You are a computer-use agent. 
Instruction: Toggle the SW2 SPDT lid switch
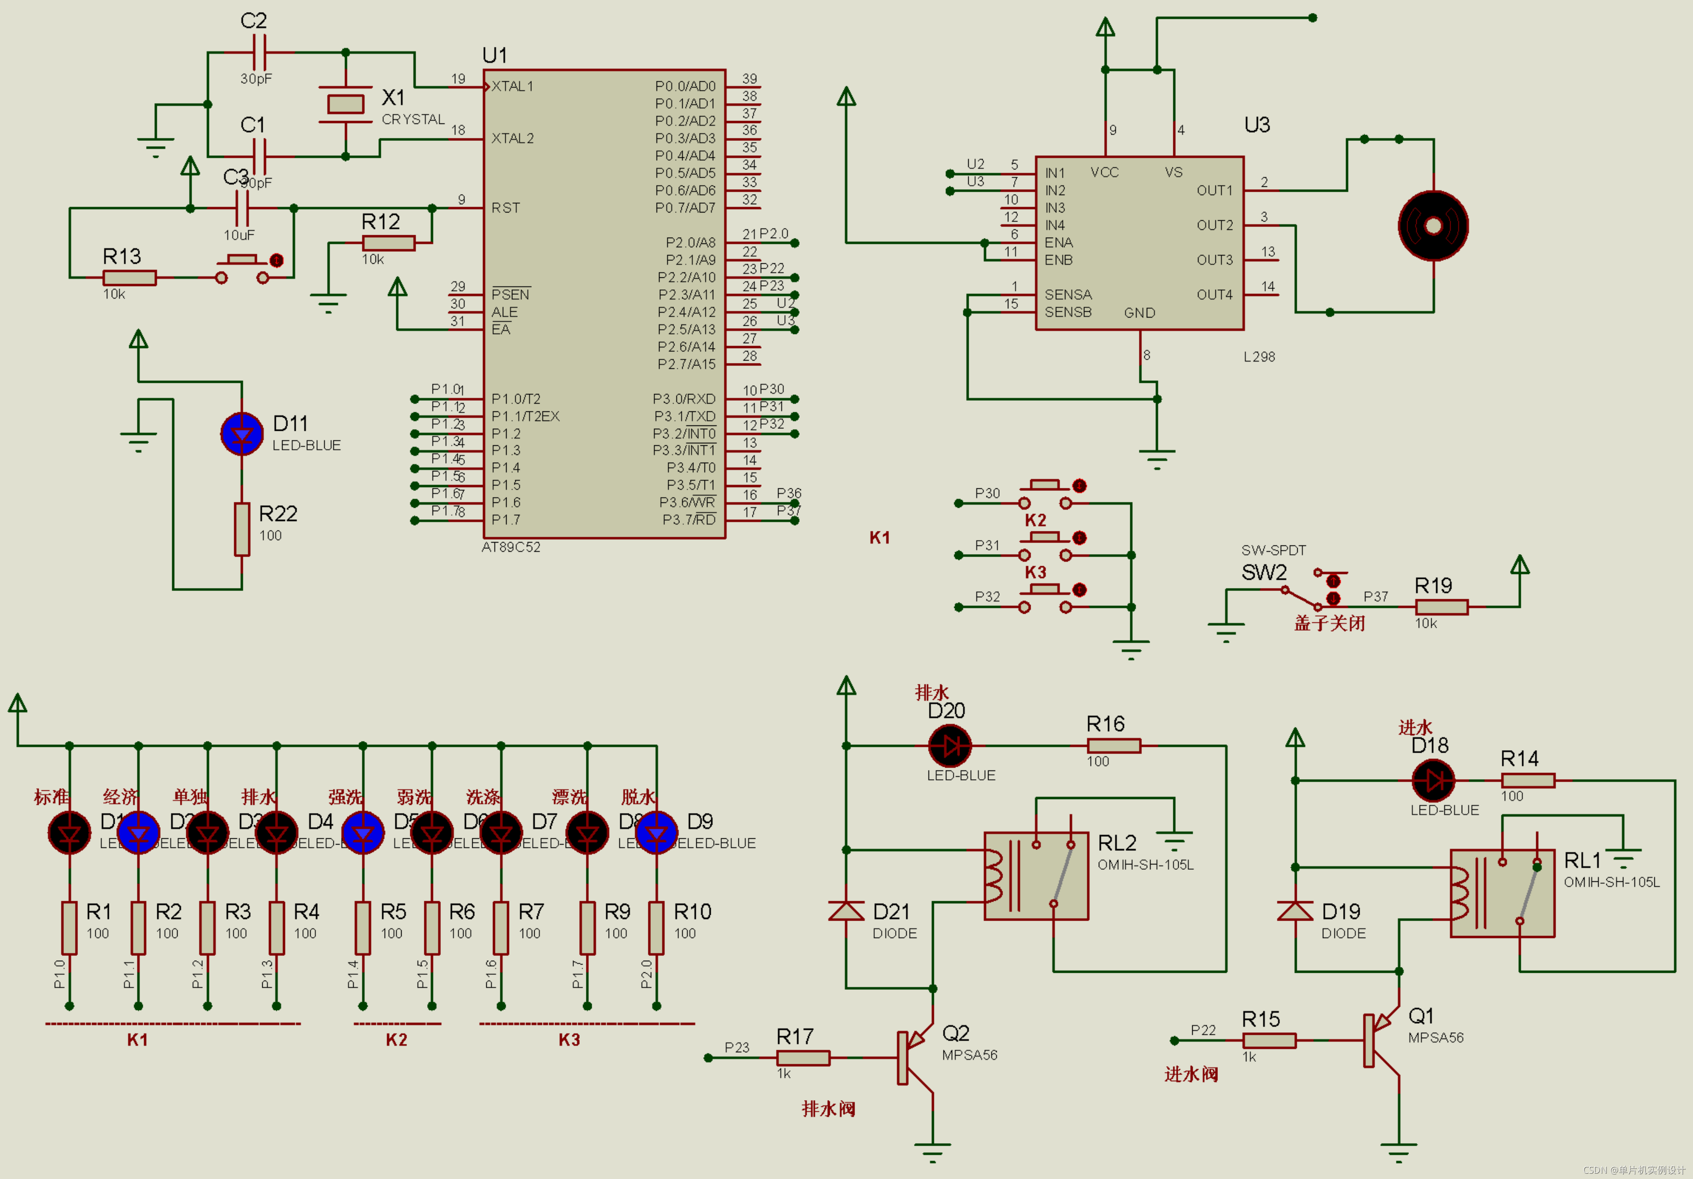pyautogui.click(x=1302, y=598)
